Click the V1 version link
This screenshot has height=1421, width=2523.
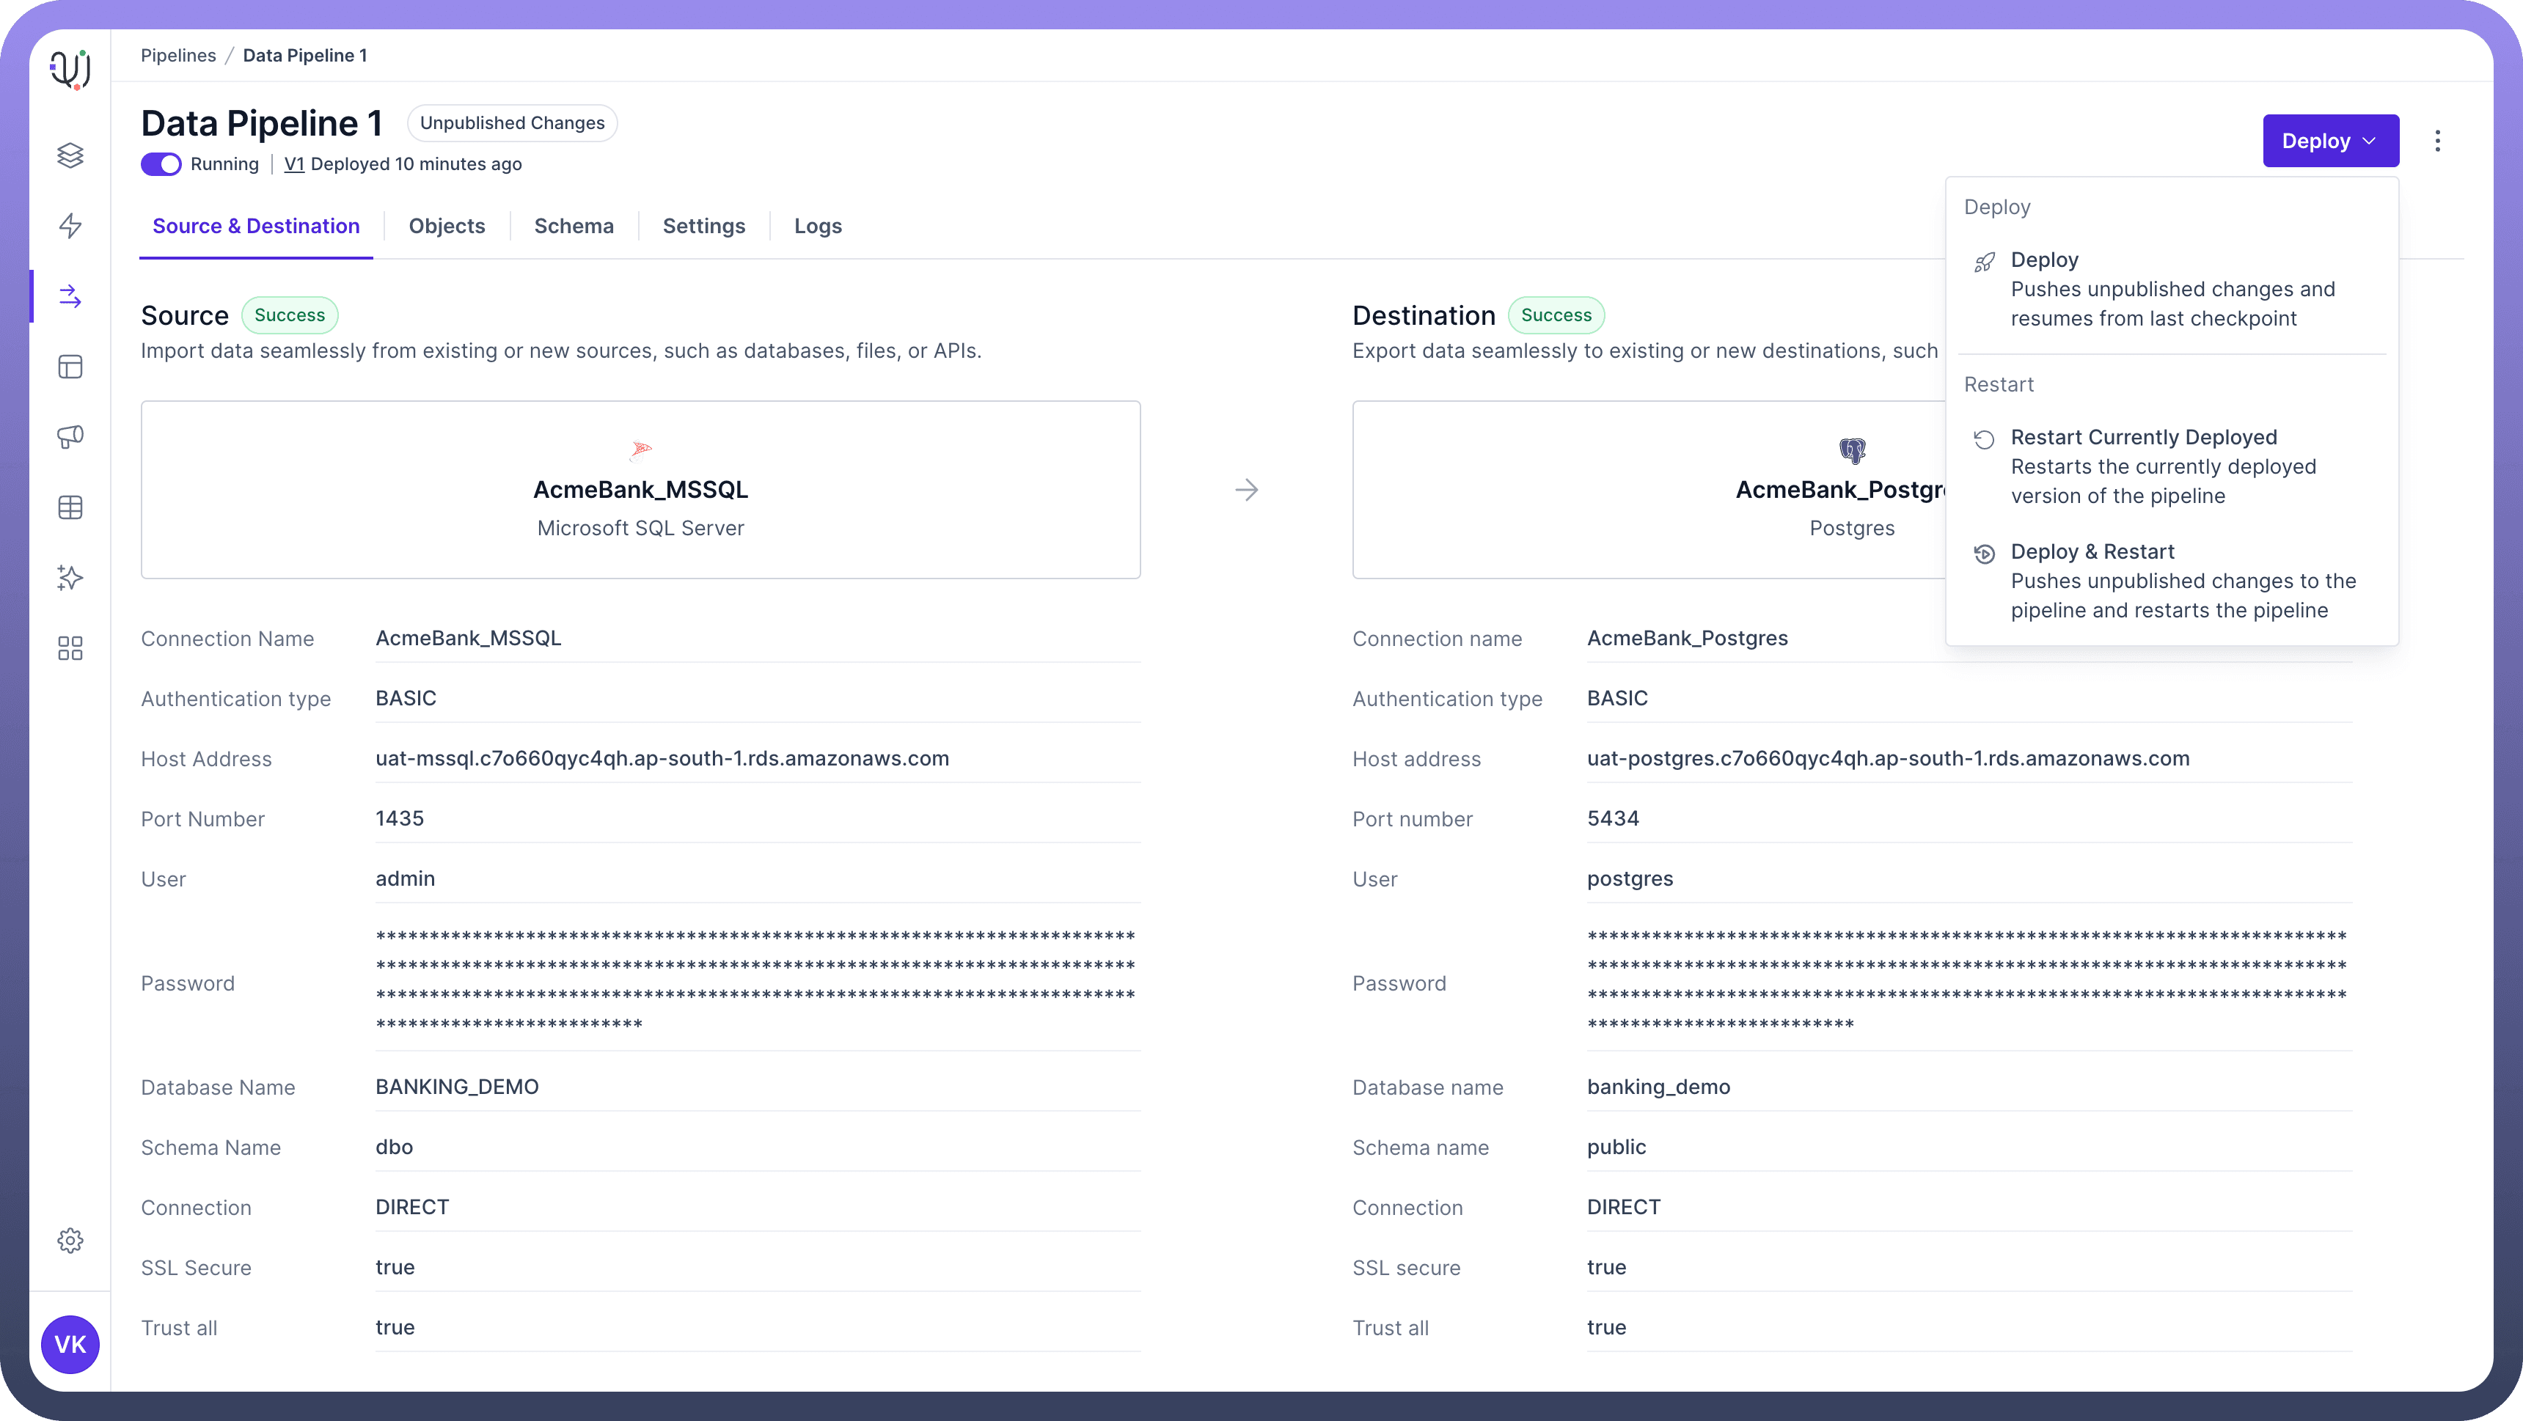[294, 164]
